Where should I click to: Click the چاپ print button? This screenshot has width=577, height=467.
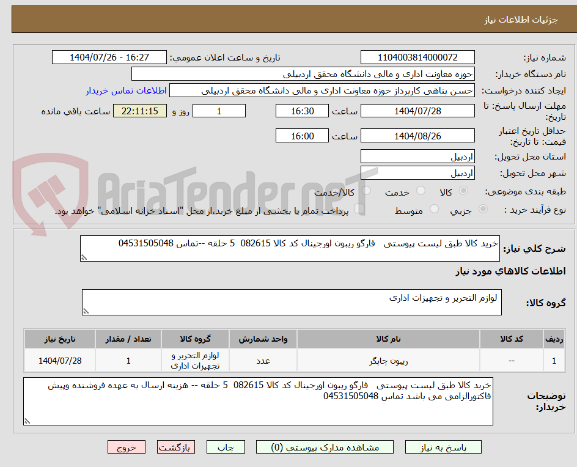pos(226,447)
